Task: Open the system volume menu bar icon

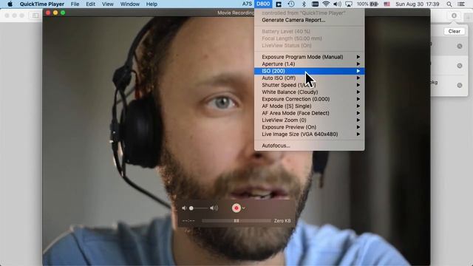Action: (x=338, y=4)
